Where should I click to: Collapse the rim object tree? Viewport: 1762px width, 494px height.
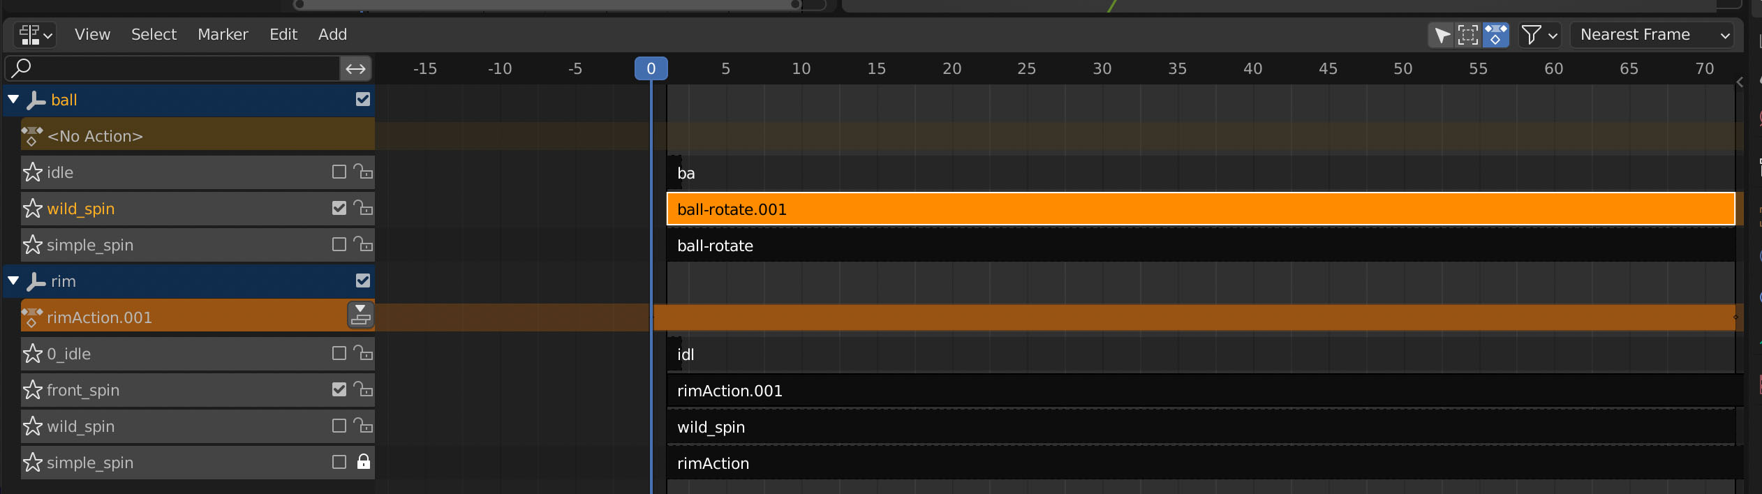coord(13,281)
